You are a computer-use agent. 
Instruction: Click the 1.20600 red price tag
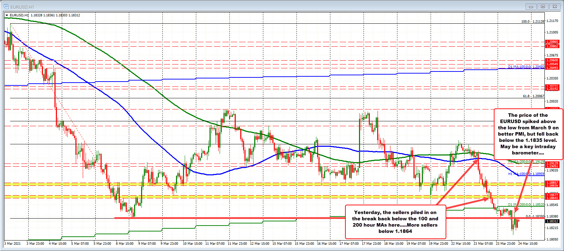coord(552,60)
